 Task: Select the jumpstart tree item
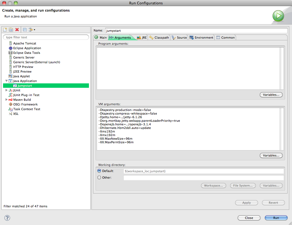pyautogui.click(x=46, y=86)
